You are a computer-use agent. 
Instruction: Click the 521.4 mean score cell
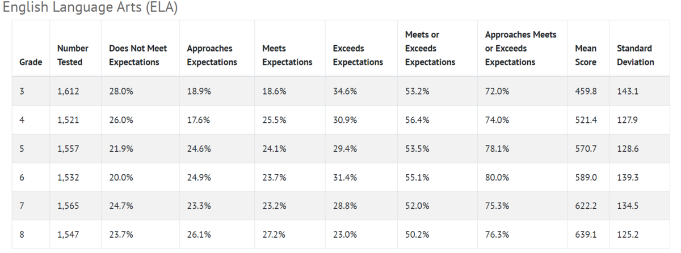pyautogui.click(x=586, y=120)
